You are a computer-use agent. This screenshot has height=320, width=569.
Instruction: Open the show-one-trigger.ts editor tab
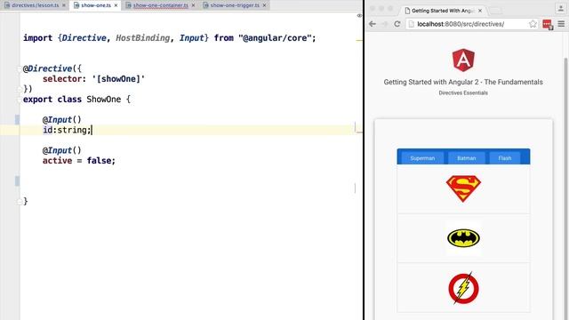point(235,5)
